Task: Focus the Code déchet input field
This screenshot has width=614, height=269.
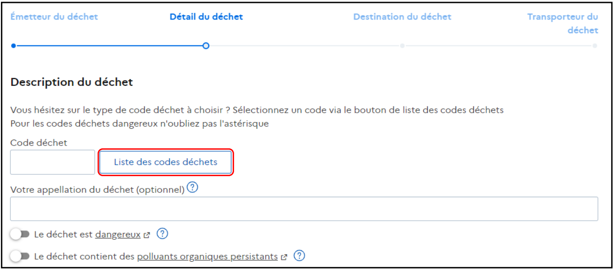Action: (53, 162)
